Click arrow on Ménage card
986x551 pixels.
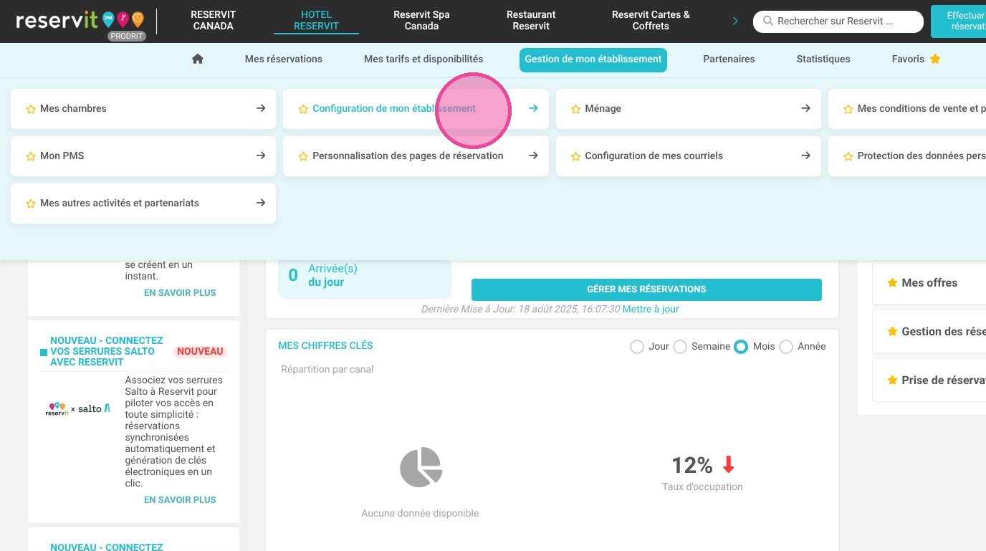click(805, 108)
